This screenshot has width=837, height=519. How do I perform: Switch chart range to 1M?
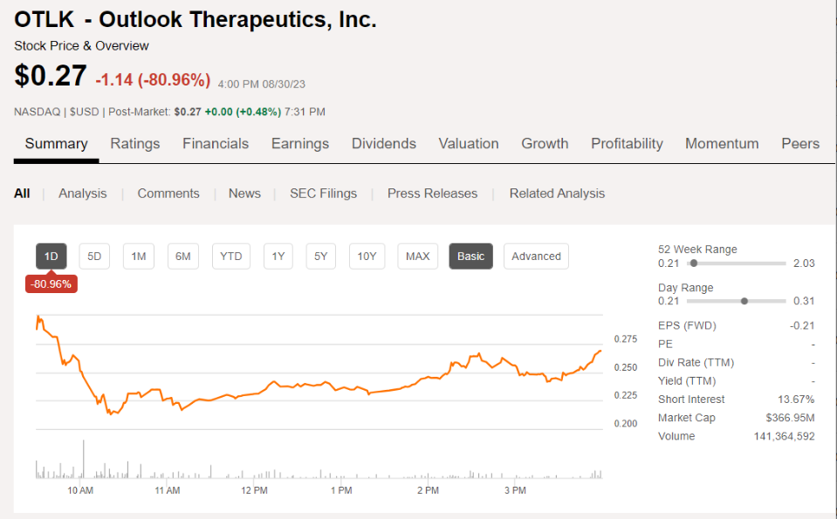138,256
